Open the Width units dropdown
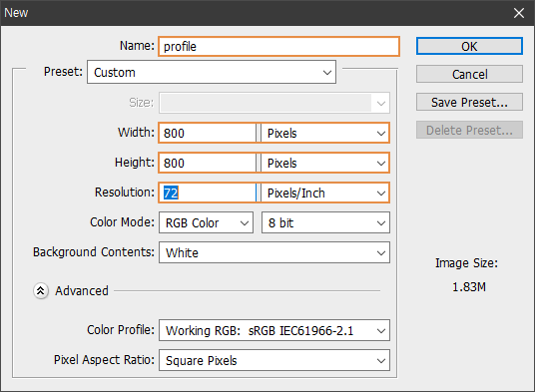Viewport: 535px width, 392px height. coord(325,133)
